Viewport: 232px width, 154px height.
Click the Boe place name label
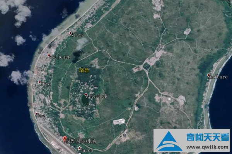click(42, 115)
